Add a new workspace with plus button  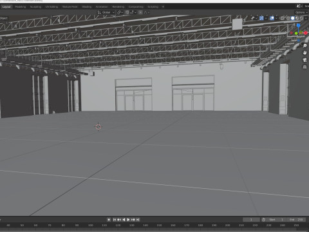coord(163,7)
